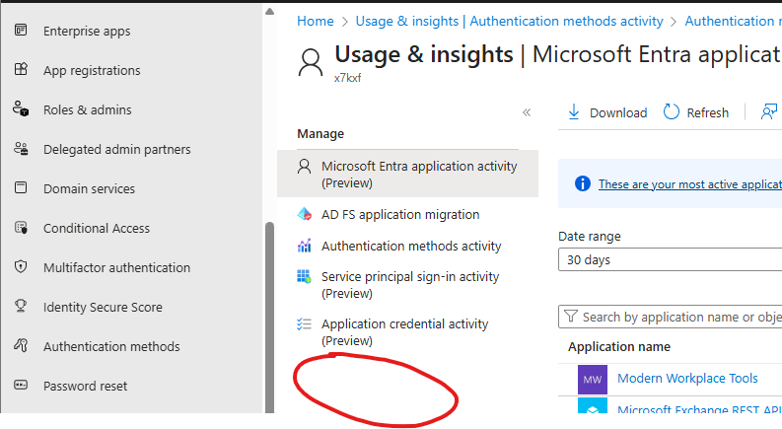
Task: Open Enterprise apps in the sidebar
Action: point(87,31)
